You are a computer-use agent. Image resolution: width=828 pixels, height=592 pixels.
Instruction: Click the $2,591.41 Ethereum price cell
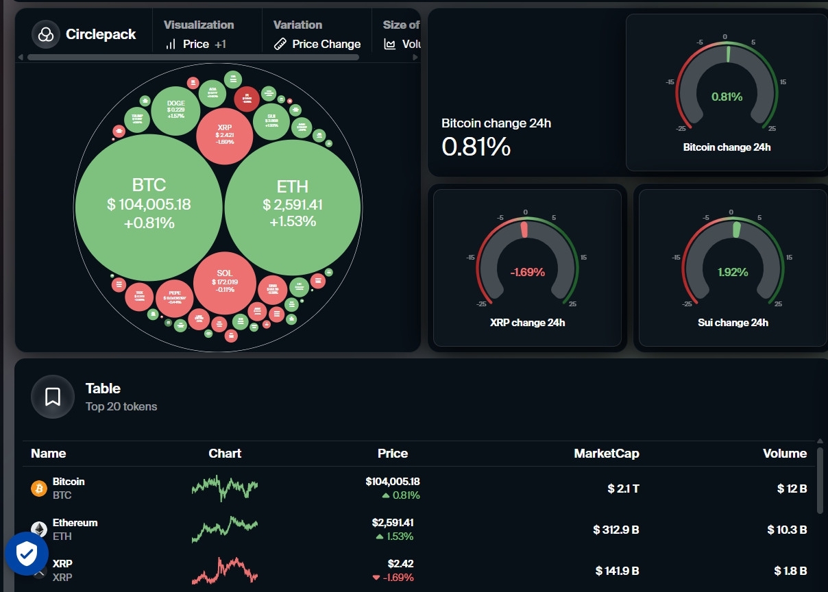coord(393,523)
